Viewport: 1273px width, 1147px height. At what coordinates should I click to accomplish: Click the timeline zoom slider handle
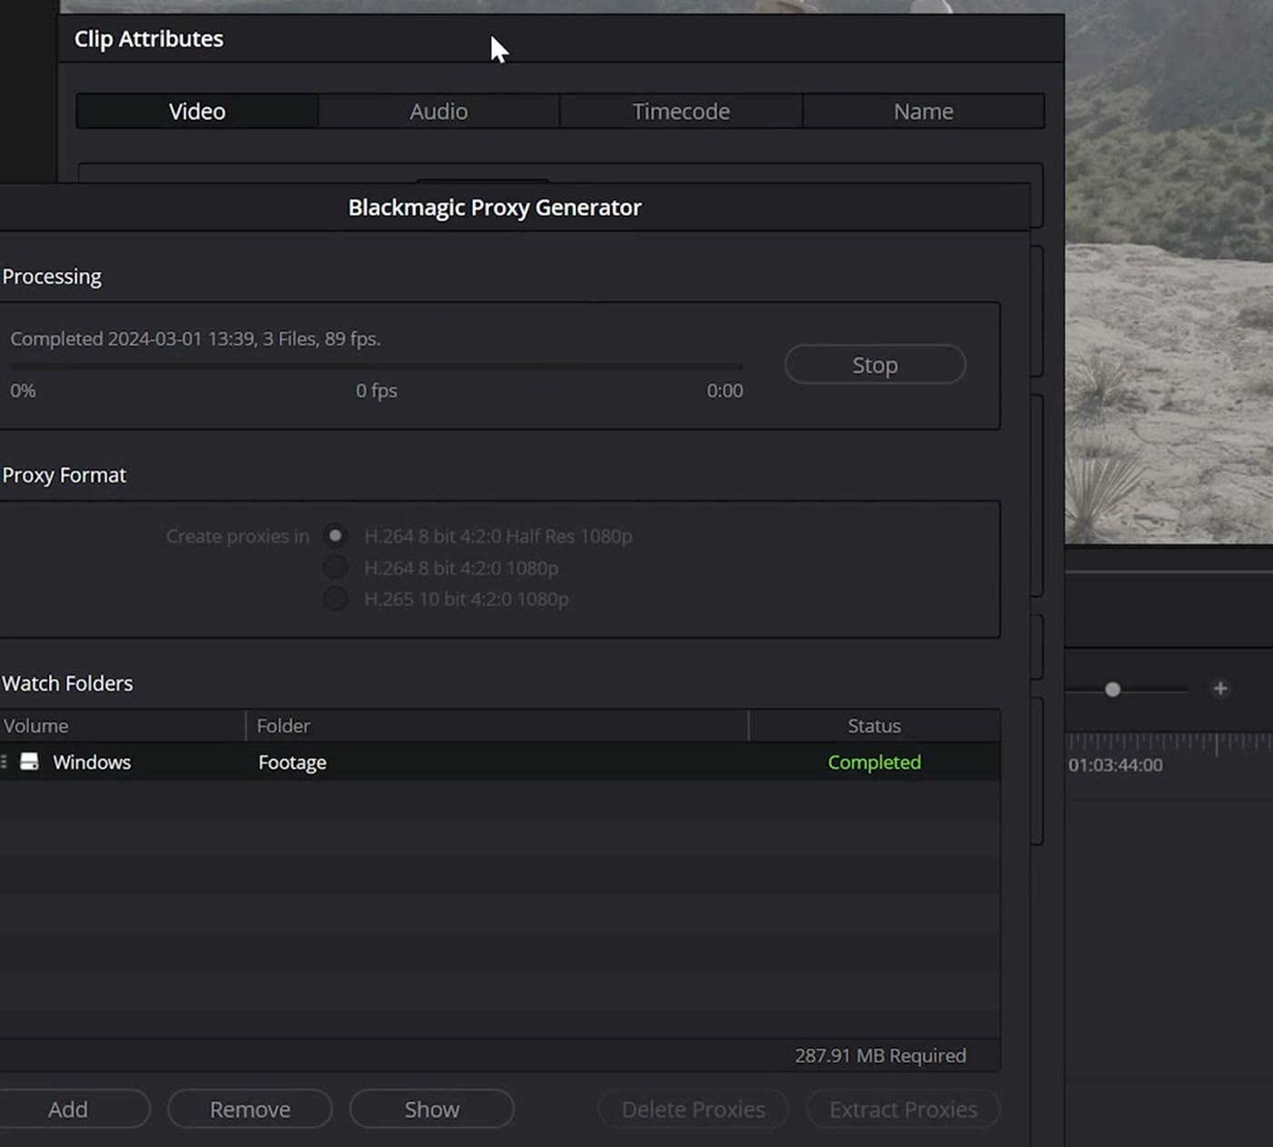coord(1113,690)
